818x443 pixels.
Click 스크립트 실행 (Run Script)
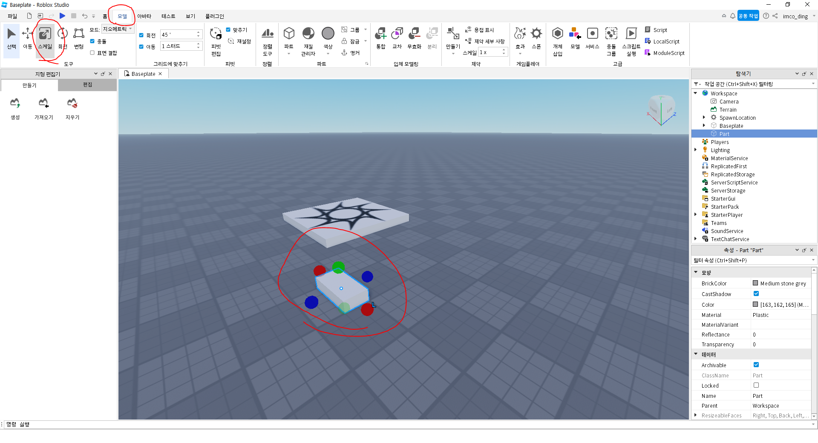pyautogui.click(x=631, y=41)
